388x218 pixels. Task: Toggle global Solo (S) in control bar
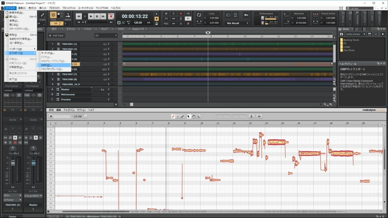click(174, 14)
